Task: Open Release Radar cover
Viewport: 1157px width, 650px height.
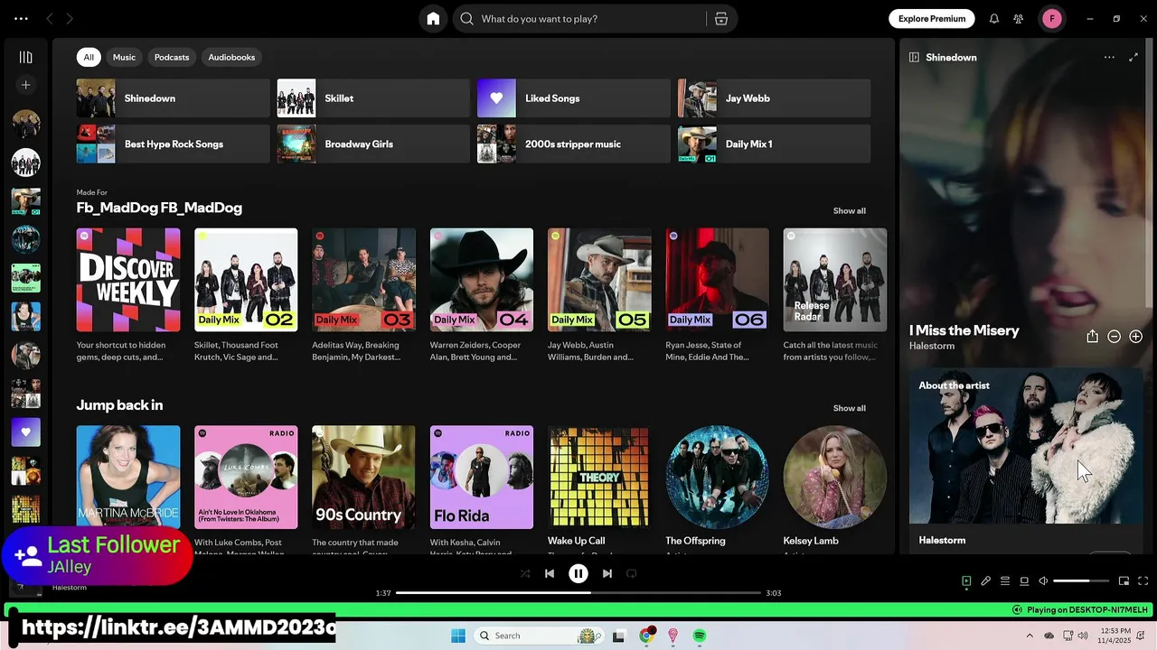Action: (x=835, y=280)
